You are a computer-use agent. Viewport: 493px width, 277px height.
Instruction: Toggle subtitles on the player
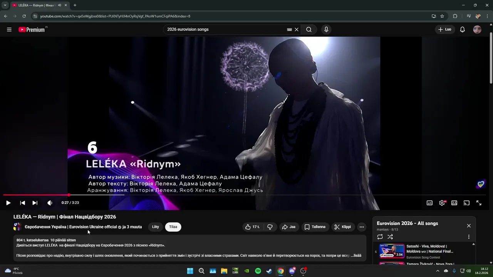(429, 203)
